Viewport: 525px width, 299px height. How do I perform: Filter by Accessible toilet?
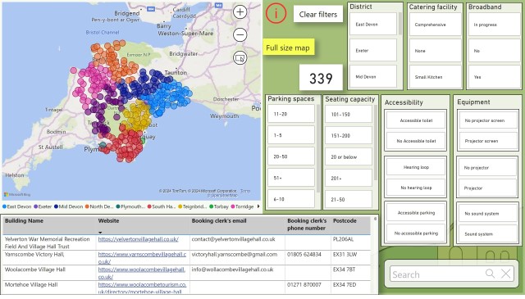(x=416, y=120)
